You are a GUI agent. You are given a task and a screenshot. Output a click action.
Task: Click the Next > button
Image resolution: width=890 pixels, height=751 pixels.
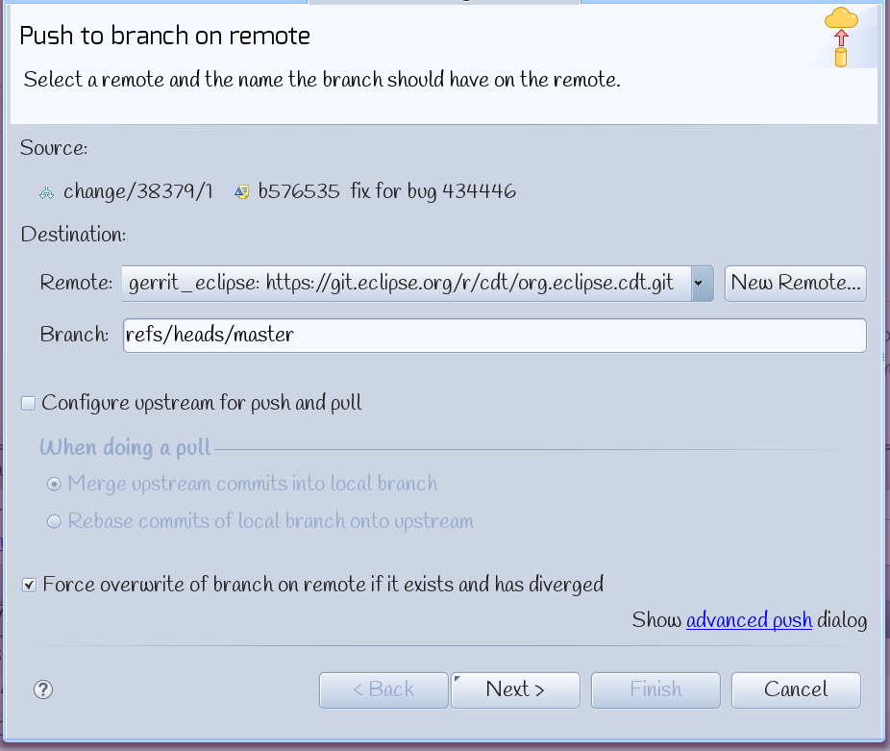pyautogui.click(x=515, y=689)
